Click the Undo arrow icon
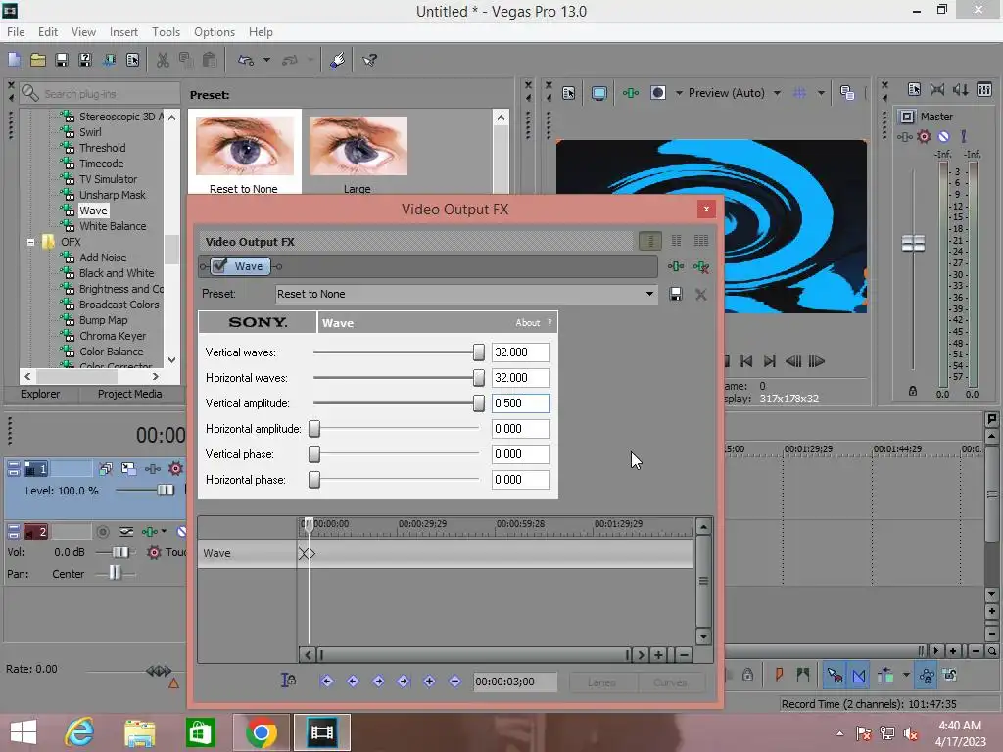The height and width of the screenshot is (752, 1003). click(246, 60)
